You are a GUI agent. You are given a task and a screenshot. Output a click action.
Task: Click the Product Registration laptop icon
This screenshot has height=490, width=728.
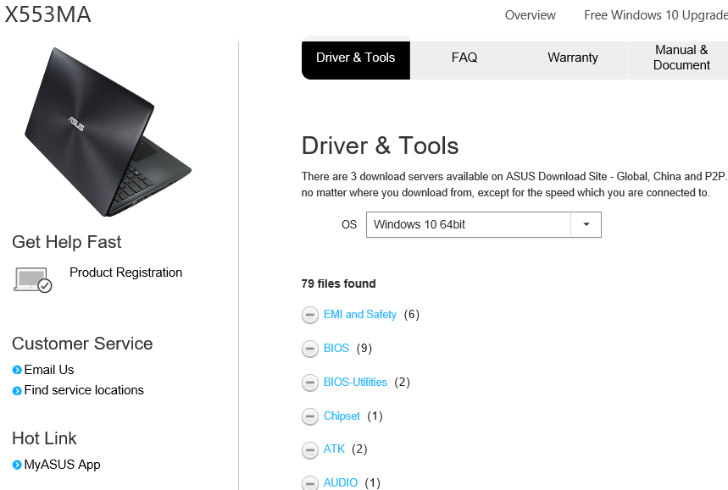[x=32, y=279]
